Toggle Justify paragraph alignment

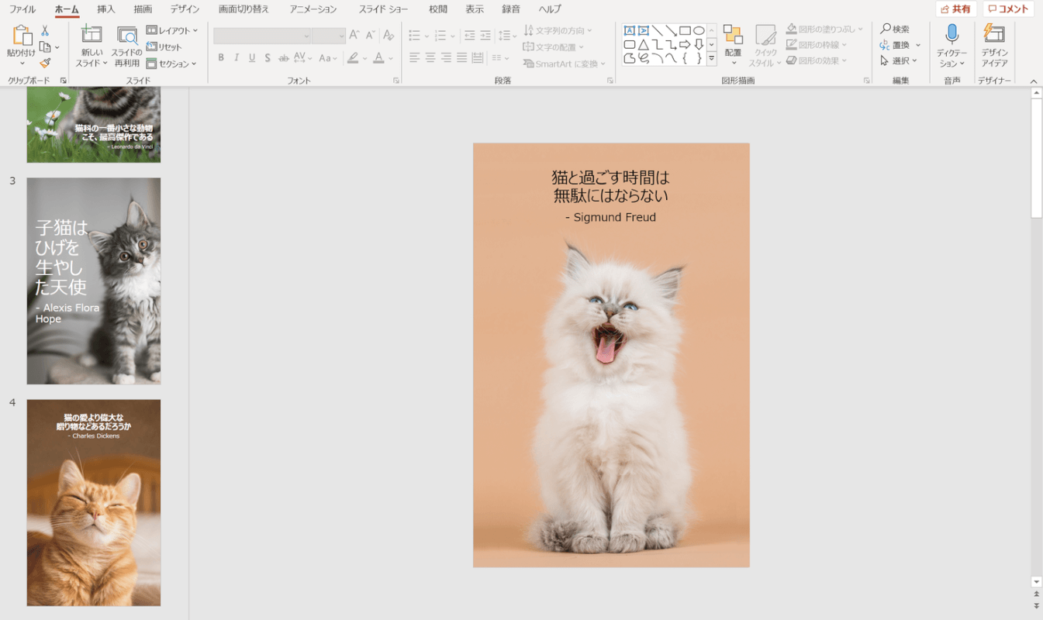pos(462,58)
